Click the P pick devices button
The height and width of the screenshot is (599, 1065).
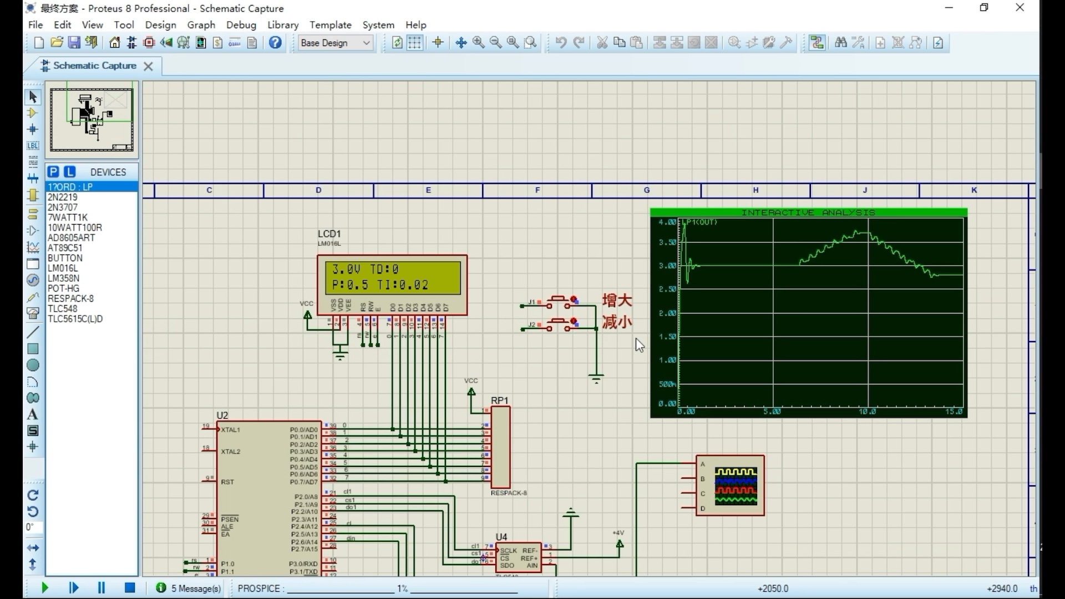(53, 172)
